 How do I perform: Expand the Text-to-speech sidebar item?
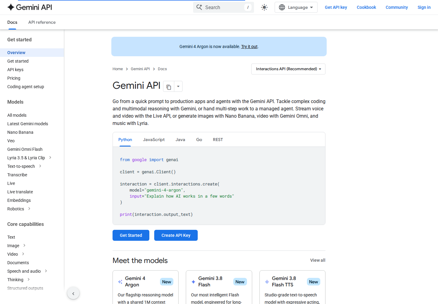[x=40, y=166]
